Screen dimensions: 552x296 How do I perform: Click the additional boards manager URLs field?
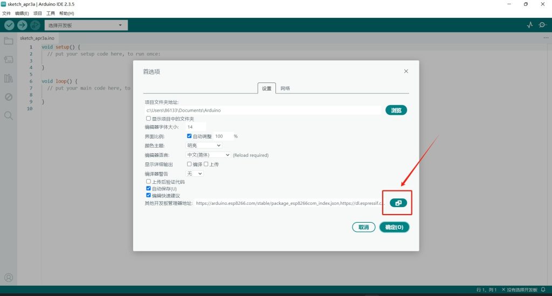point(290,203)
